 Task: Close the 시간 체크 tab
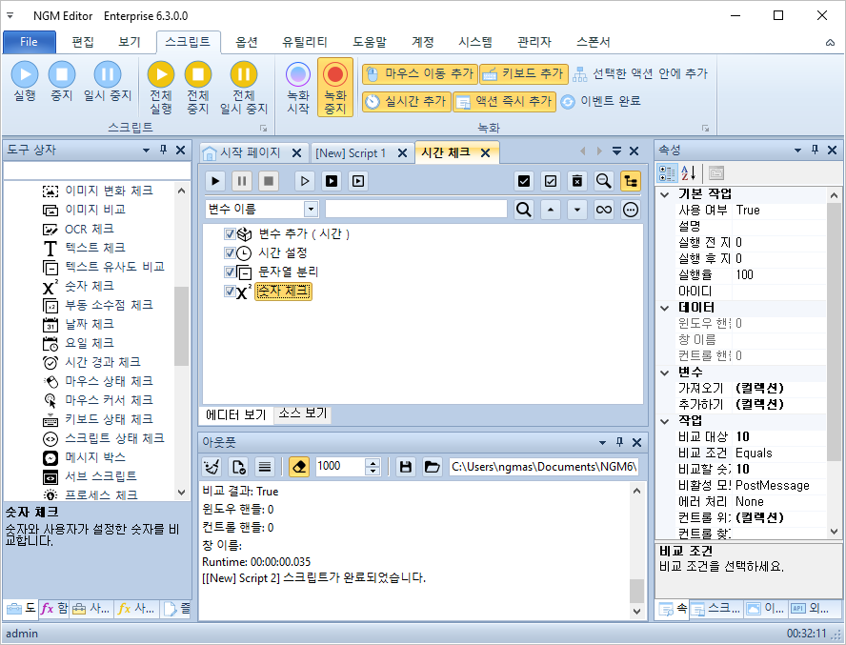[x=486, y=153]
